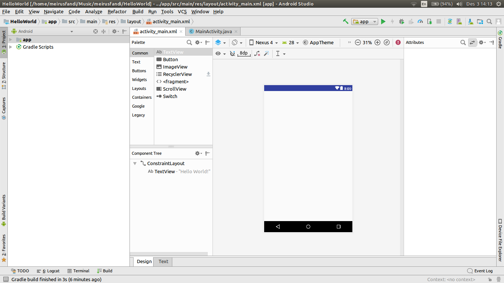
Task: Start debugging the app with bug icon
Action: 401,21
